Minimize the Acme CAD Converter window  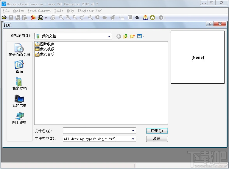[204, 3]
